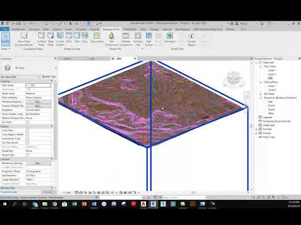Open the File tab
Image resolution: width=301 pixels, height=225 pixels.
(4, 29)
